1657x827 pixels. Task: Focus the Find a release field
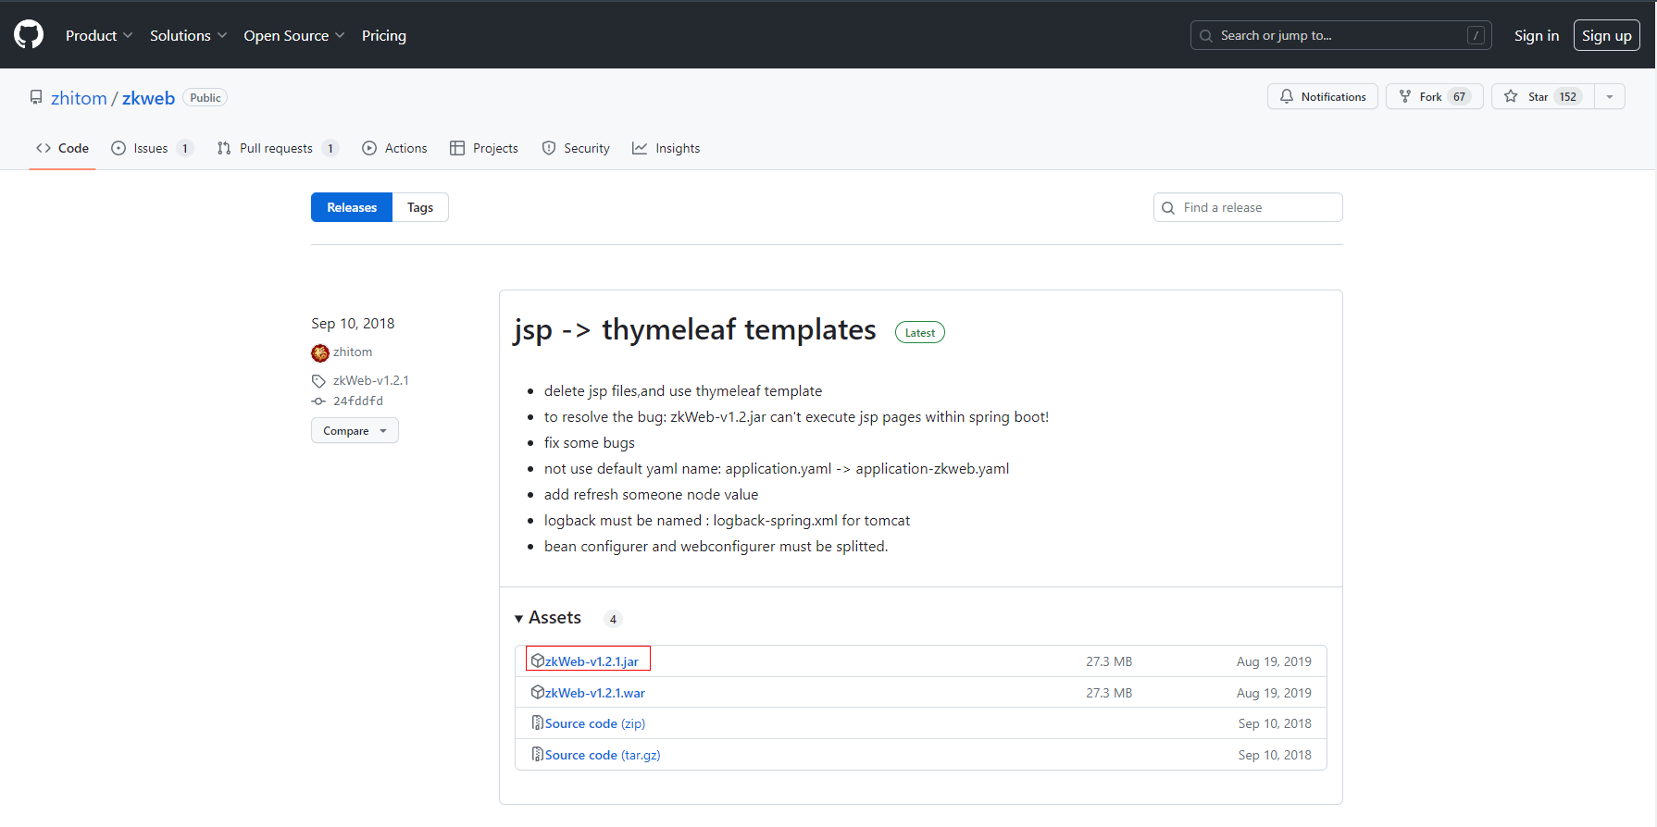tap(1255, 207)
